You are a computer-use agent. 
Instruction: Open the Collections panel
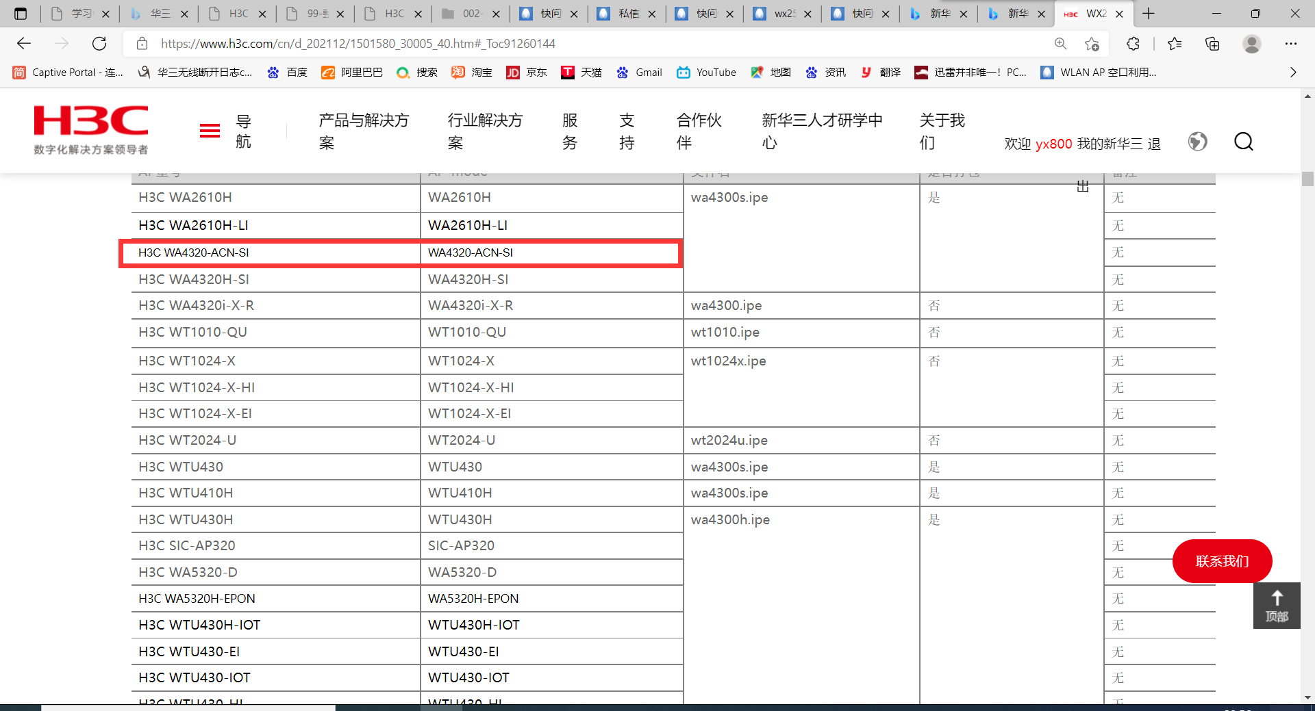[x=1212, y=44]
